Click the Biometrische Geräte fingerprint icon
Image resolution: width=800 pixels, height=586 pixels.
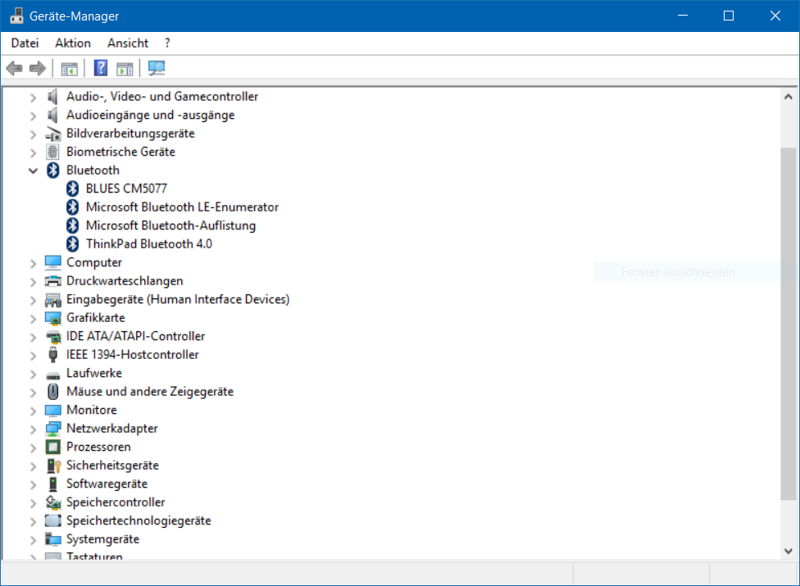pyautogui.click(x=52, y=152)
